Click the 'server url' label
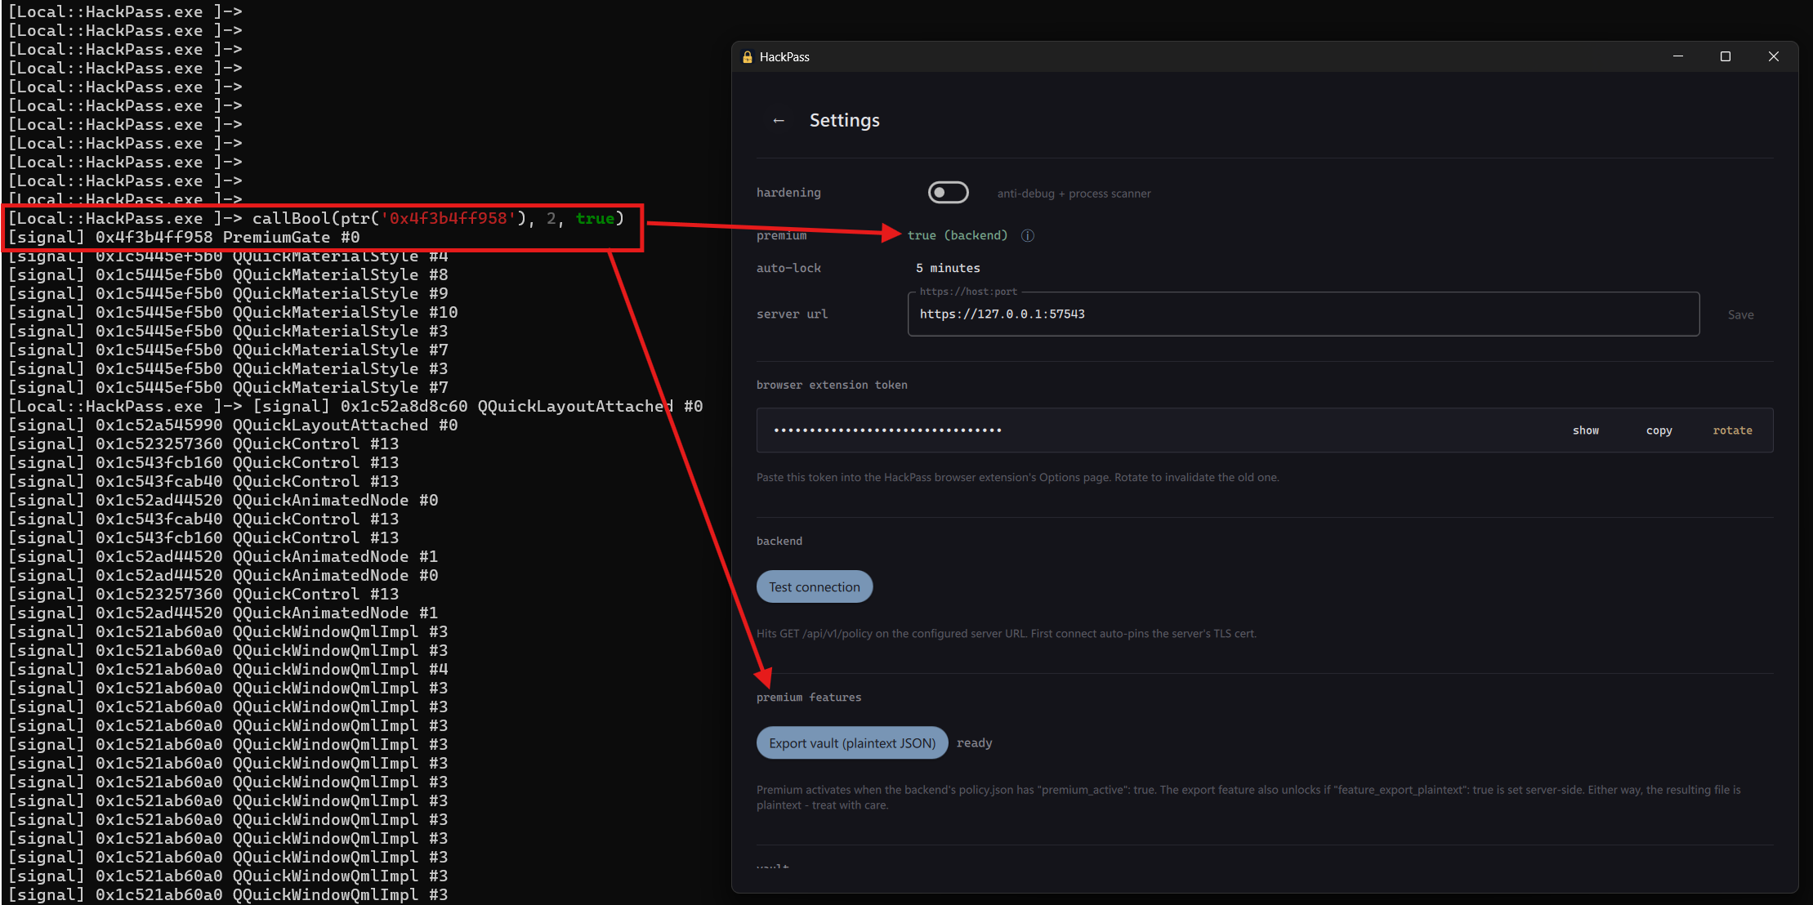1813x905 pixels. click(x=792, y=314)
